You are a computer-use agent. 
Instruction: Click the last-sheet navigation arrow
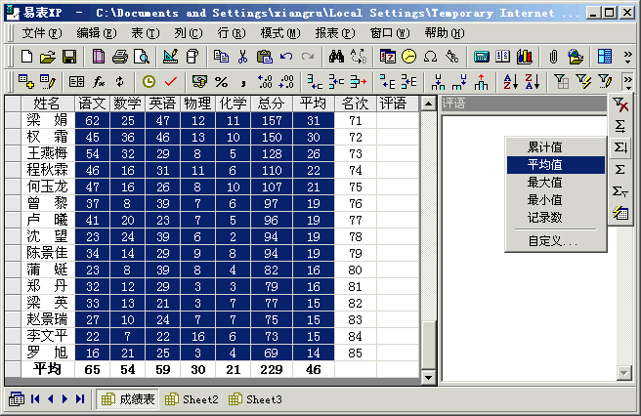78,399
